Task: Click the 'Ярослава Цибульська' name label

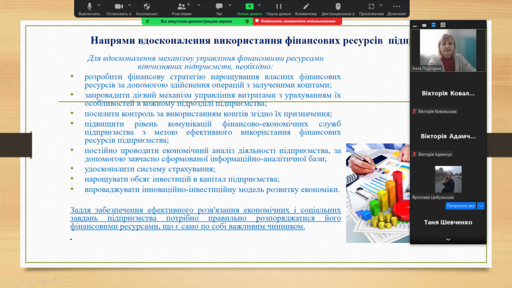Action: [432, 197]
